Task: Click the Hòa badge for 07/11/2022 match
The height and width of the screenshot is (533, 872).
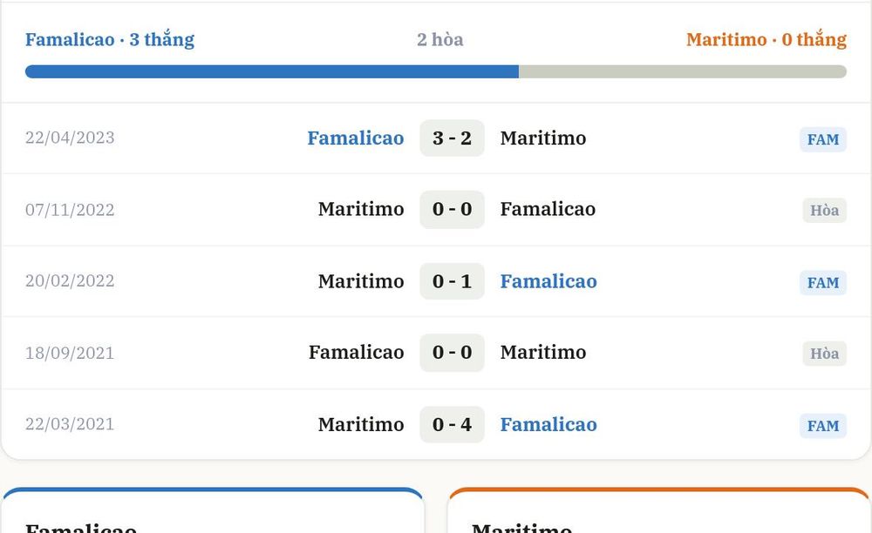Action: [824, 211]
